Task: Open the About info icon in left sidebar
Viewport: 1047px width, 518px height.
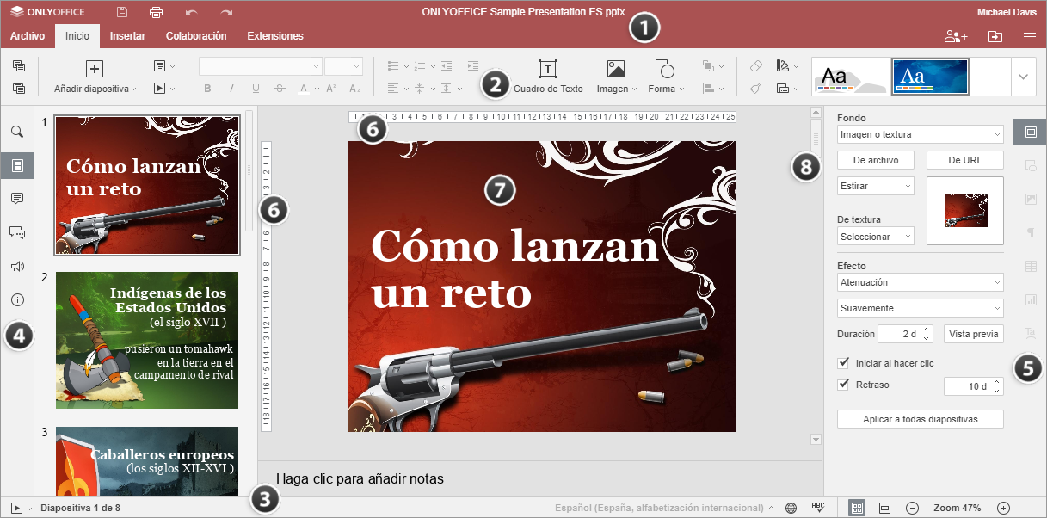Action: point(17,300)
